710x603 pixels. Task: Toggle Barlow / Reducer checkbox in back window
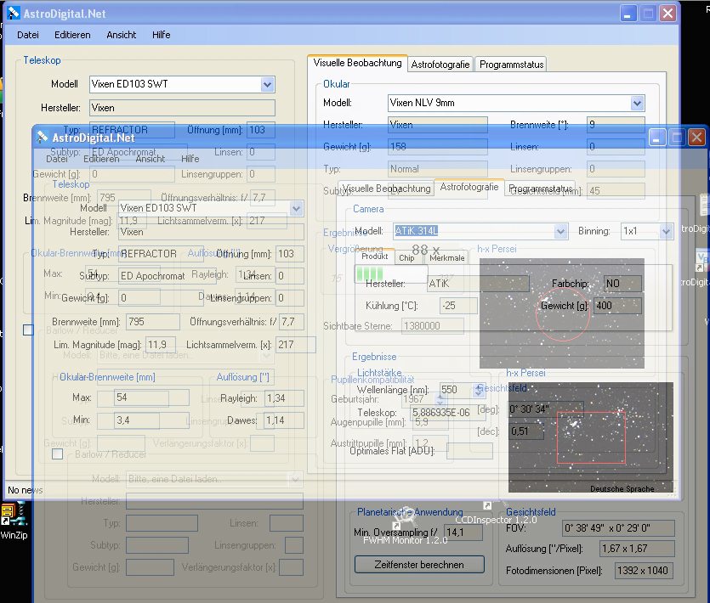coord(28,330)
